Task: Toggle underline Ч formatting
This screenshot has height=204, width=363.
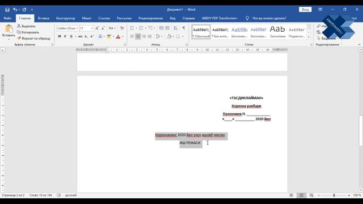Action: [x=71, y=36]
